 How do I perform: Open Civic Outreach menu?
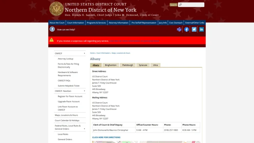pos(176,23)
